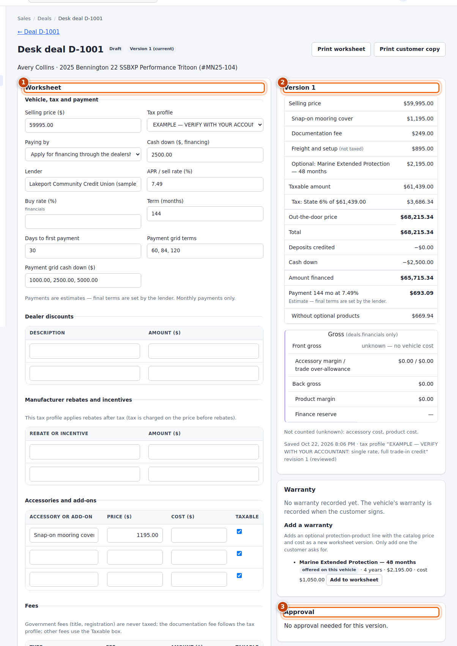
Task: Click first Dealer discounts amount field
Action: coord(203,351)
